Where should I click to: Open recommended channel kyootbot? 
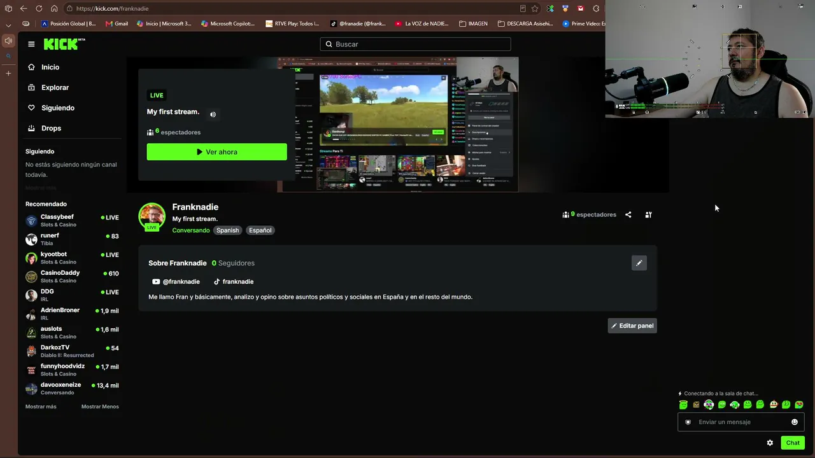pos(72,258)
